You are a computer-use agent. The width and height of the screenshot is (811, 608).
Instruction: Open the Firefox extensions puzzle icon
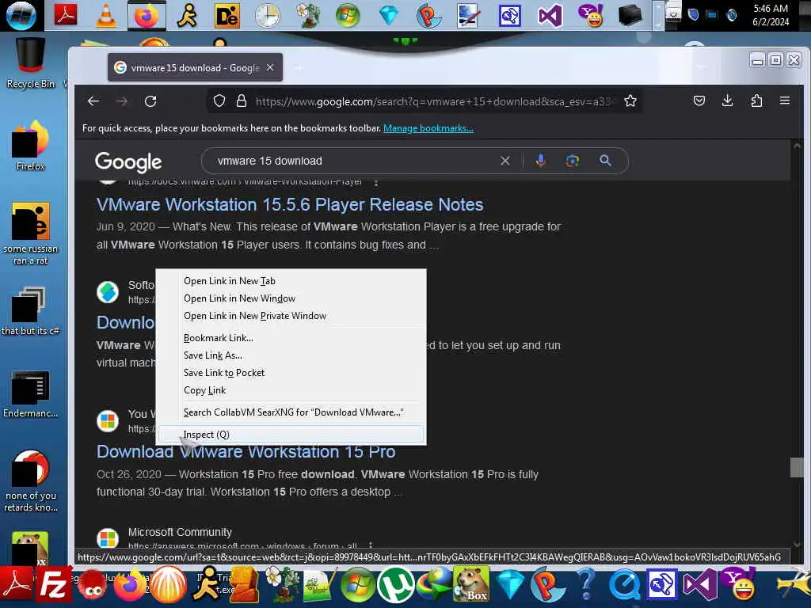point(756,101)
